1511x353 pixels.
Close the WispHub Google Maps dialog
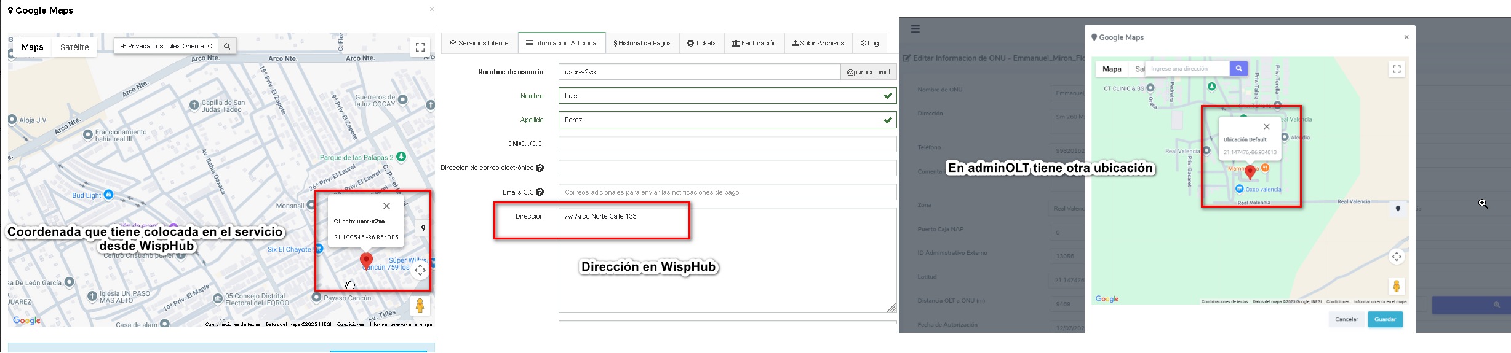(432, 9)
